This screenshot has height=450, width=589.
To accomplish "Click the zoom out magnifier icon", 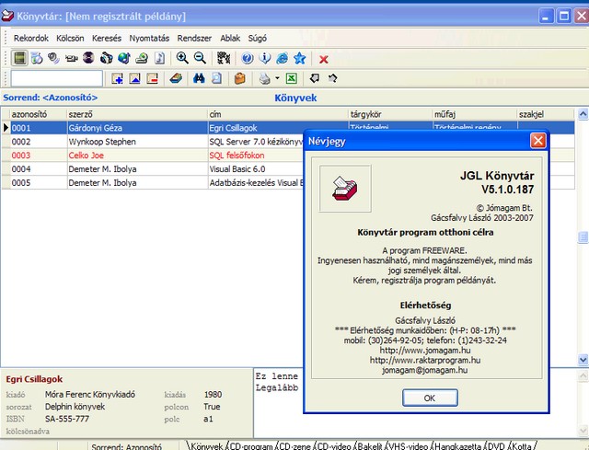I will [x=200, y=58].
